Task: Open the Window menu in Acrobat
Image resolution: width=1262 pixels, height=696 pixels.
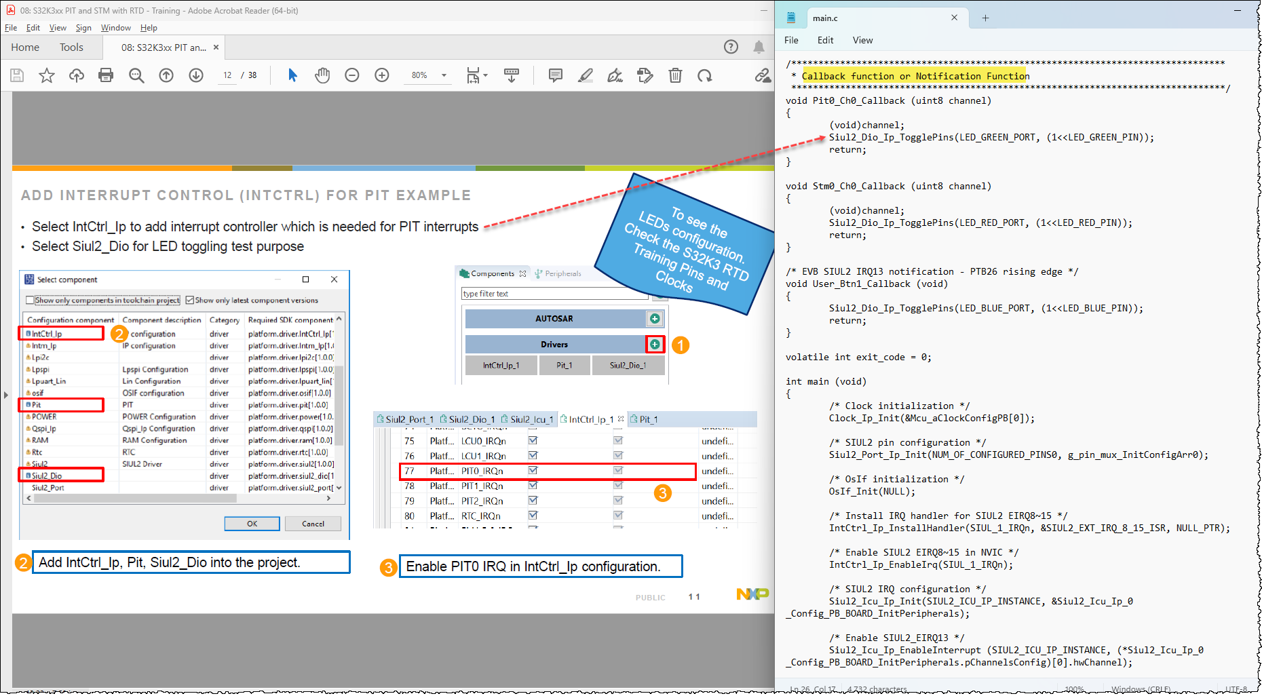Action: 116,28
